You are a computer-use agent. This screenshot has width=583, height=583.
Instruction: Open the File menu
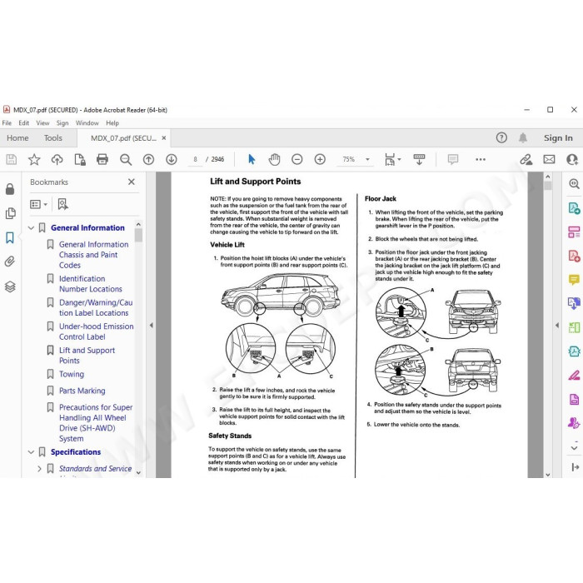click(x=7, y=123)
